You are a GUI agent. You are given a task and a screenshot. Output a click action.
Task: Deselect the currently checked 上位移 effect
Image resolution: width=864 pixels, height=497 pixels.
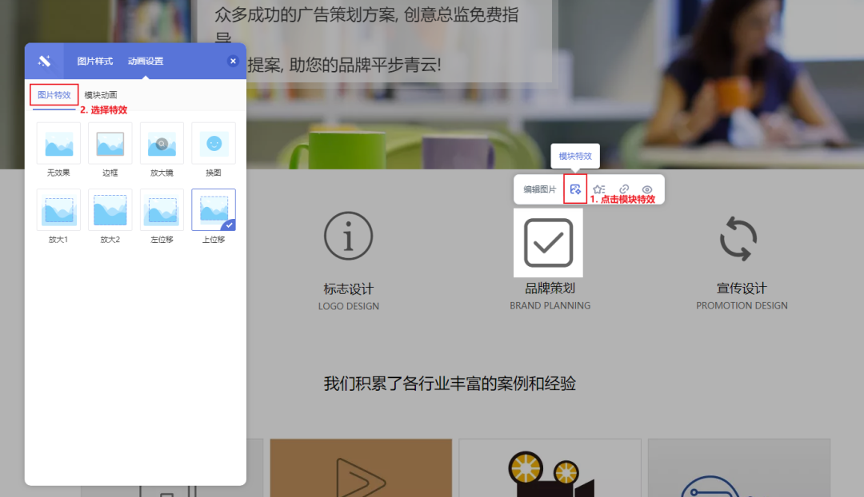click(213, 210)
